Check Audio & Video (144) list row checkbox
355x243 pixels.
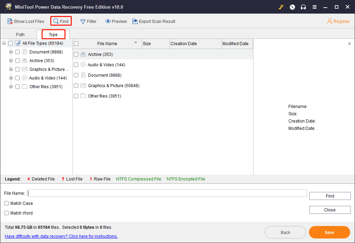coord(76,65)
